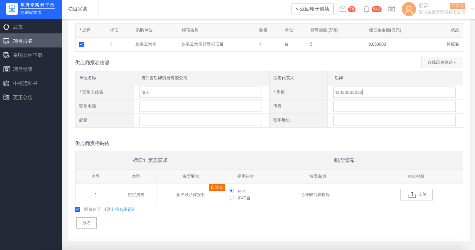Click the 中标通知书 sidebar icon
This screenshot has height=250, width=475.
coord(6,83)
